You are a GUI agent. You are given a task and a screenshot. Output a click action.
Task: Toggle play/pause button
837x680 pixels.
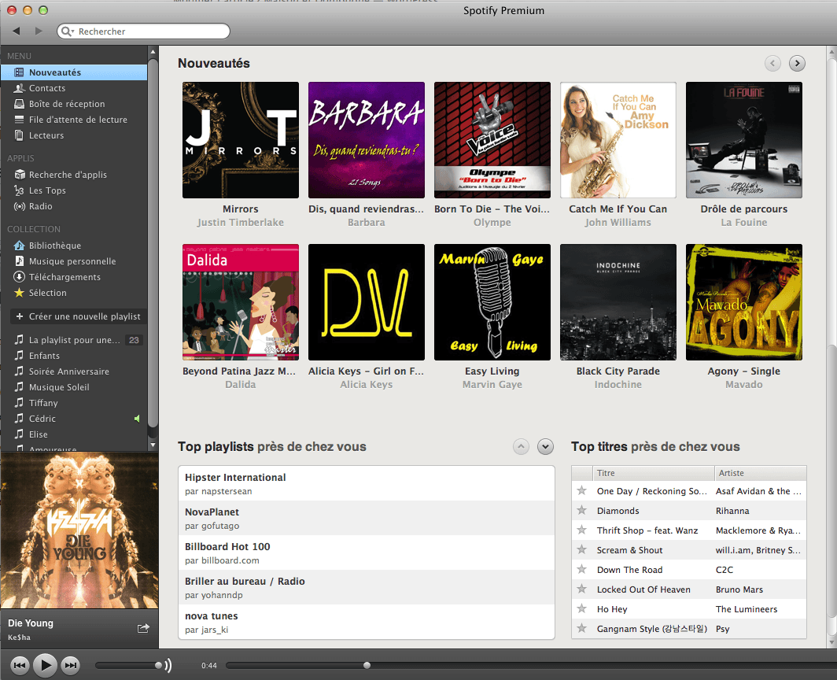pyautogui.click(x=45, y=665)
